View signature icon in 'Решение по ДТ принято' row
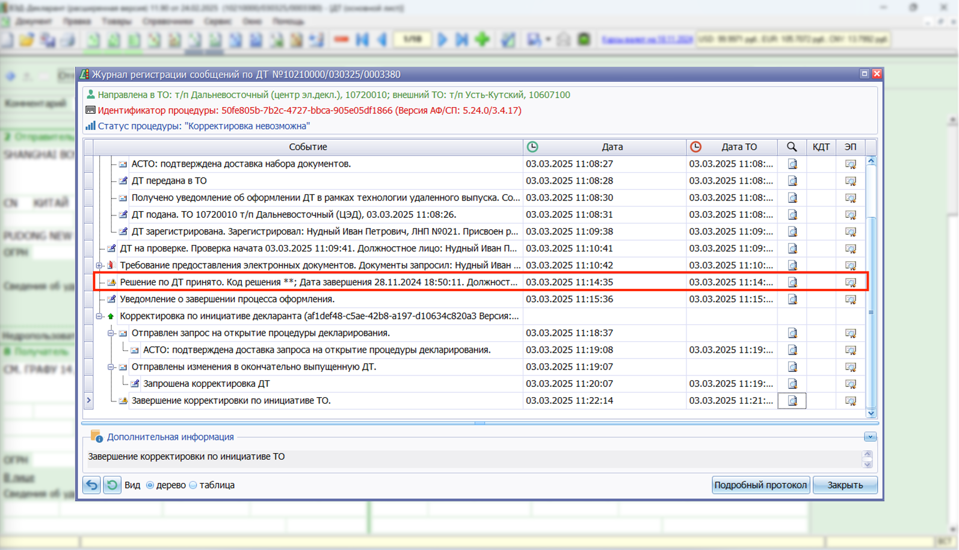 point(850,282)
